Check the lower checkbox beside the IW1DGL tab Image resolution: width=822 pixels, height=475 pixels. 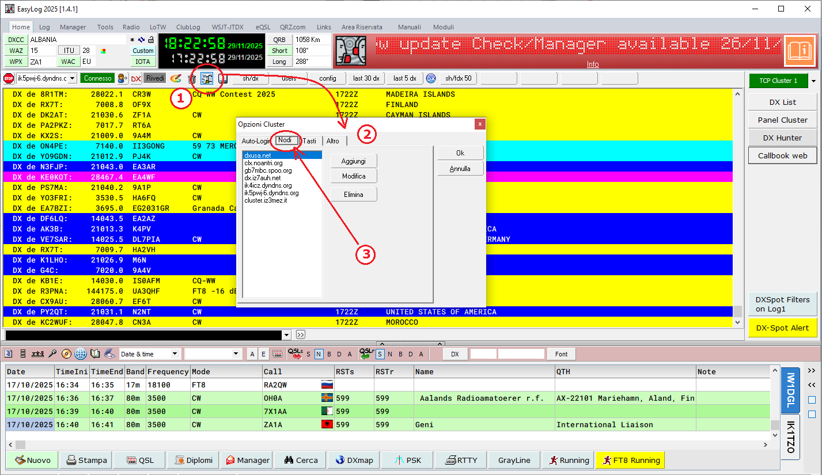(x=812, y=414)
